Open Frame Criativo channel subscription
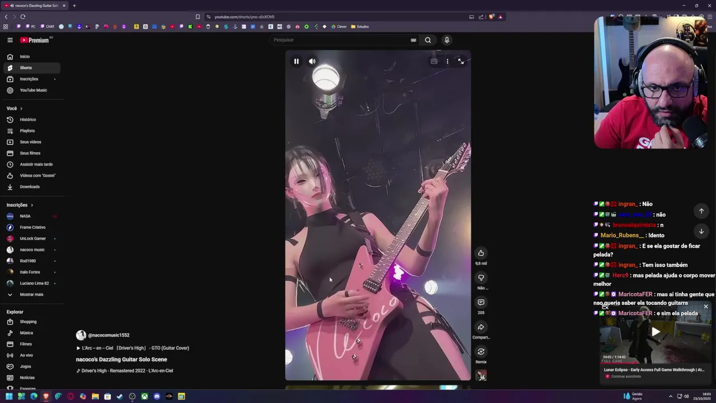The image size is (716, 403). click(x=32, y=227)
